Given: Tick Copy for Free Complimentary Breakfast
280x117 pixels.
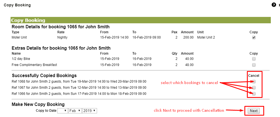Looking at the screenshot, I should click(x=254, y=65).
